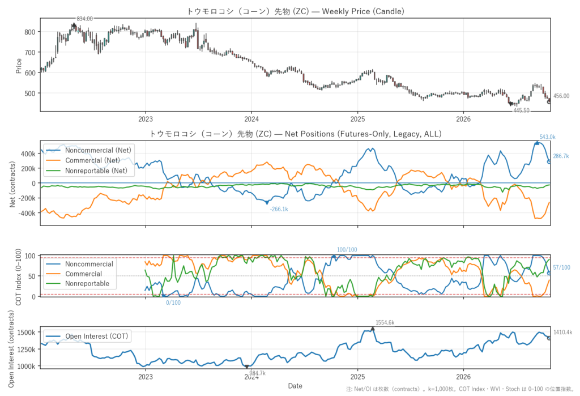Click the Weekly Price (Candle) chart title
The height and width of the screenshot is (396, 580).
pyautogui.click(x=295, y=11)
